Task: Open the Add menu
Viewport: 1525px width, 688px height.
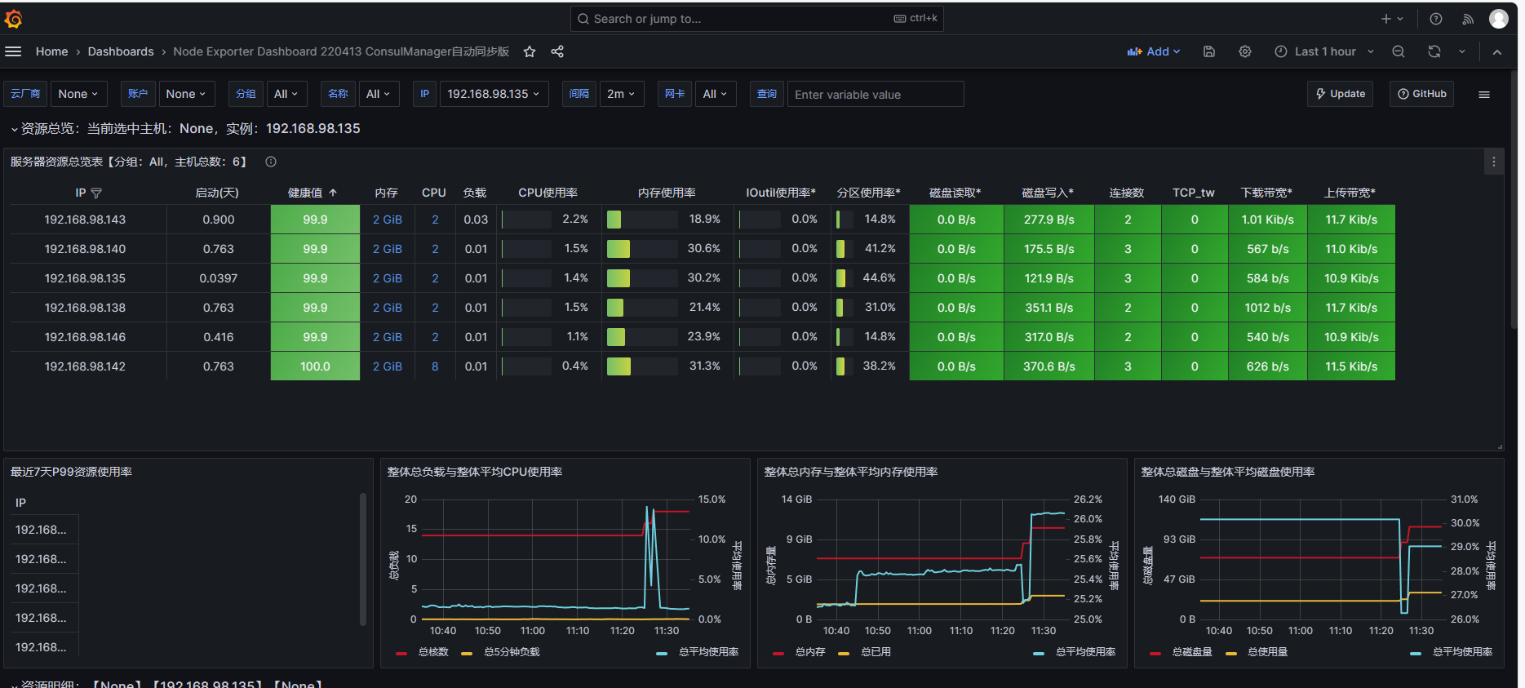Action: pyautogui.click(x=1154, y=51)
